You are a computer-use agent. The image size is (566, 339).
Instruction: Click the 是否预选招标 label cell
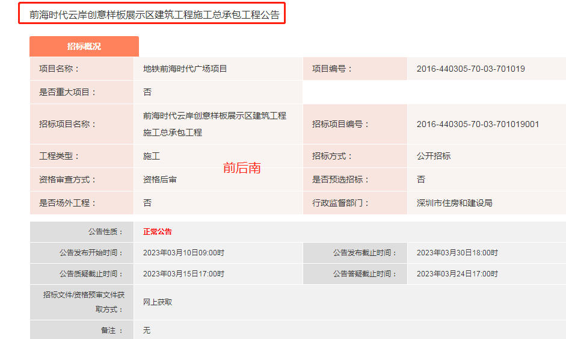(x=340, y=179)
